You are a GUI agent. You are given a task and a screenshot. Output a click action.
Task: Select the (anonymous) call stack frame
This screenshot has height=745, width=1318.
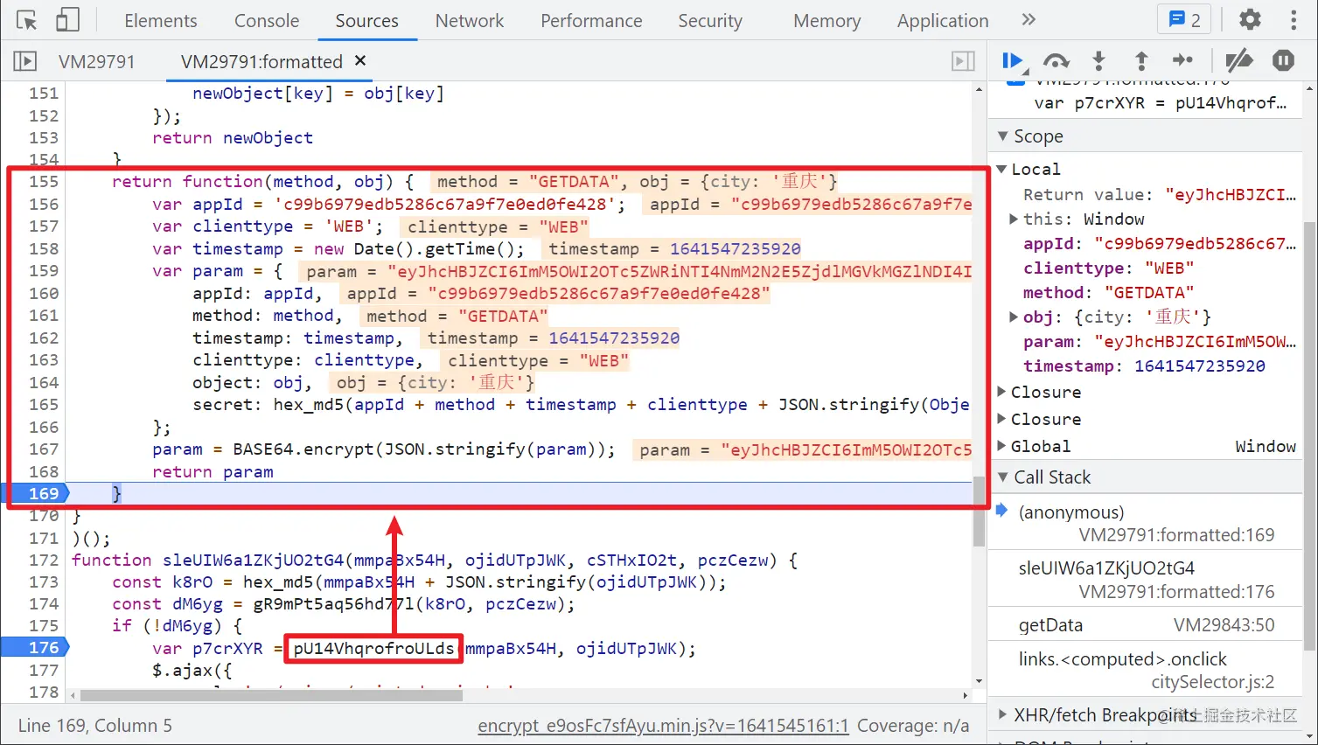[x=1147, y=523]
